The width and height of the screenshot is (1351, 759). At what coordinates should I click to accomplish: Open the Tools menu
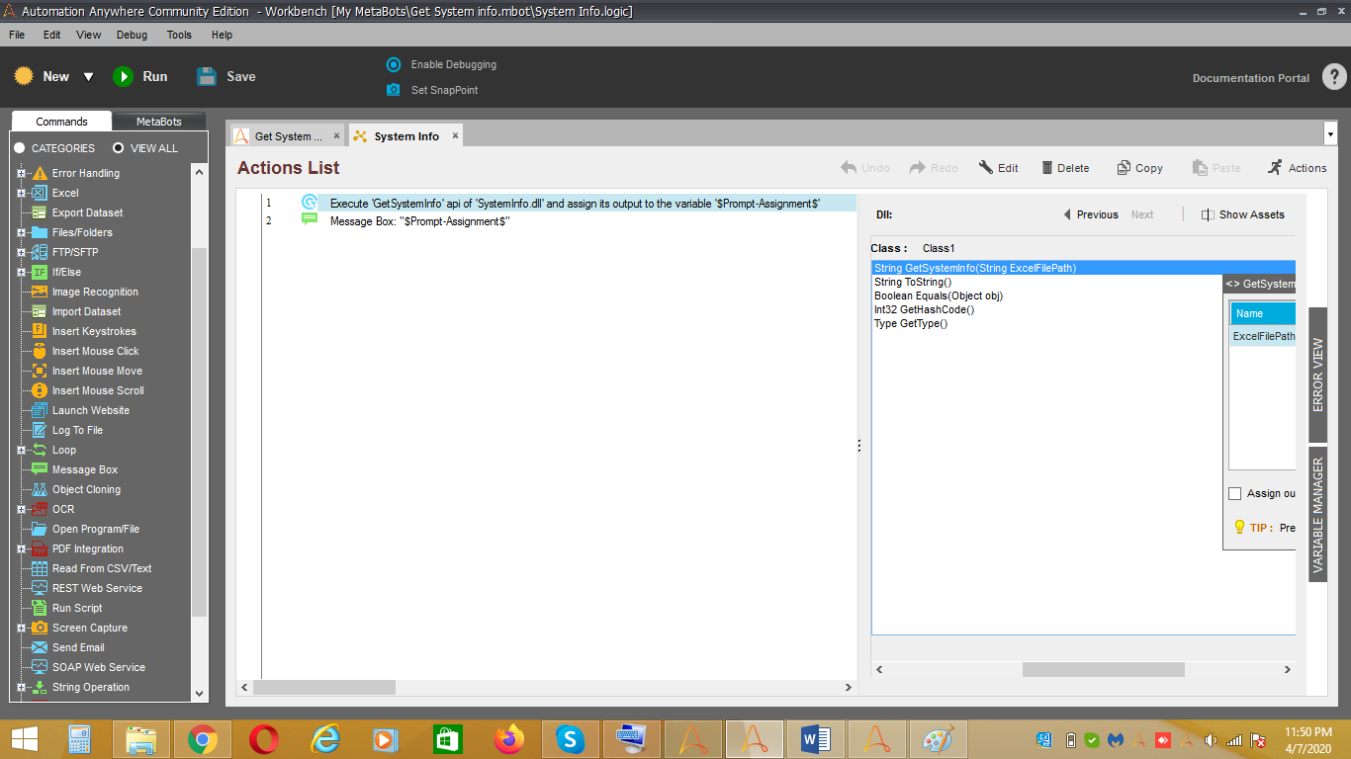[x=179, y=35]
